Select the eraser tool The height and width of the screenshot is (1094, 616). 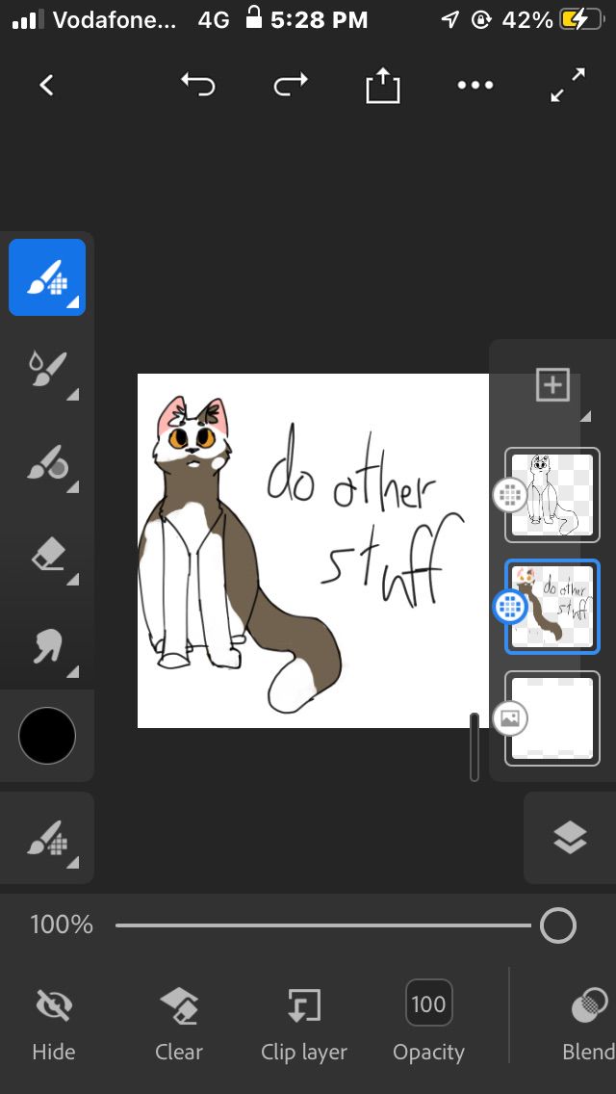pos(47,556)
